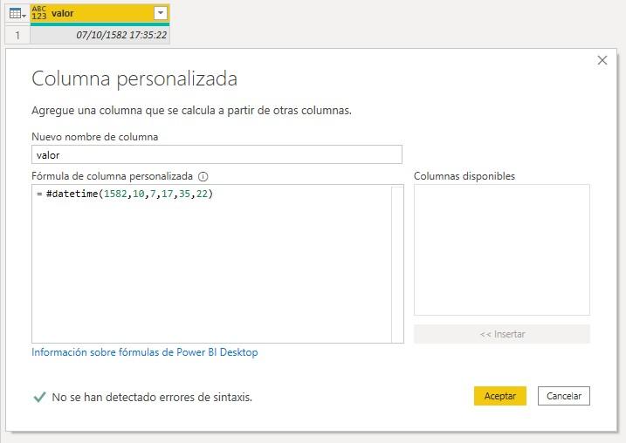Open the valor column filter dropdown
The image size is (626, 443).
(x=160, y=13)
